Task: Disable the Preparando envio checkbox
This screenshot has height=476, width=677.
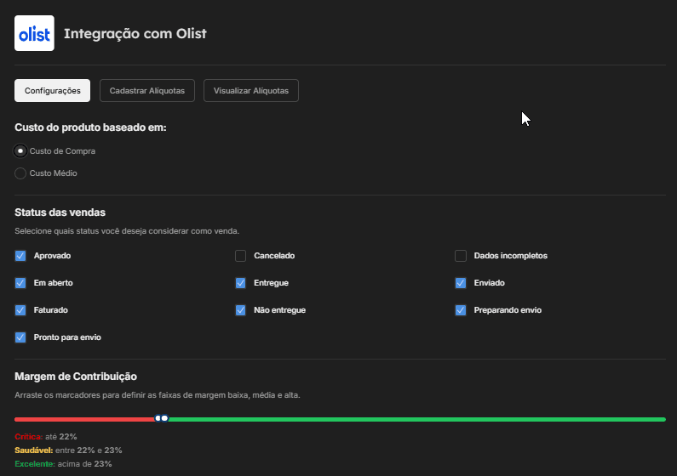Action: coord(461,310)
